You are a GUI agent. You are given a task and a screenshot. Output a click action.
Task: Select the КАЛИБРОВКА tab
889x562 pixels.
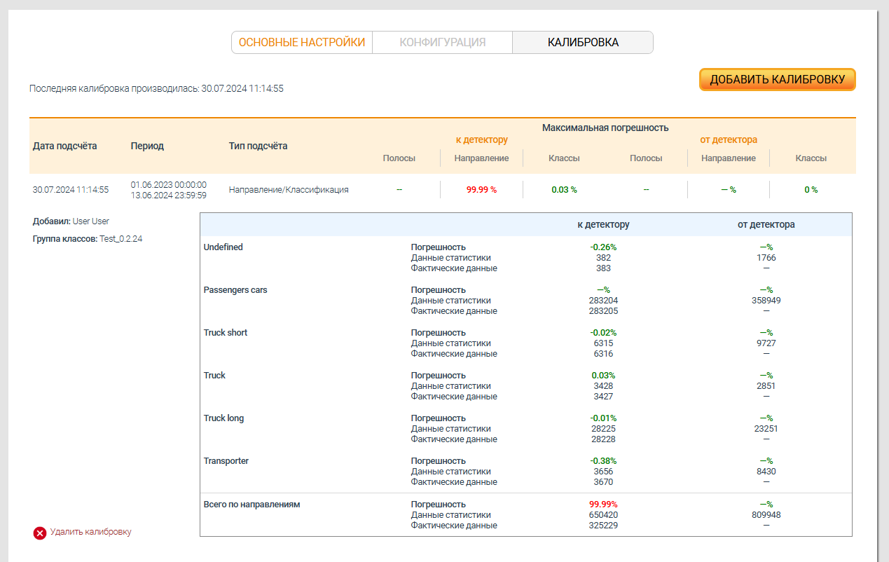(x=583, y=42)
